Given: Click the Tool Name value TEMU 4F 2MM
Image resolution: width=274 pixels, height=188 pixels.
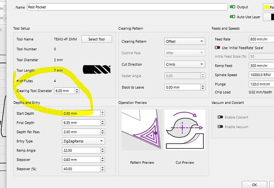Looking at the screenshot, I should 66,39.
